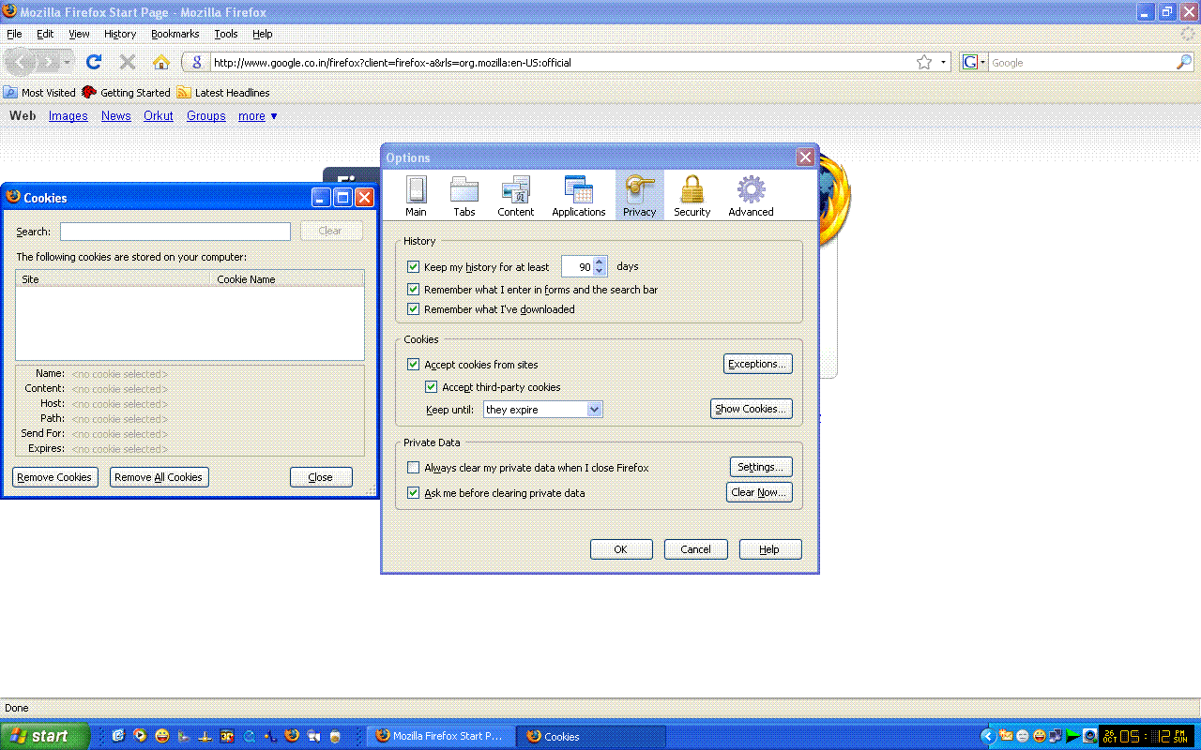Toggle Accept third-party cookies checkbox
Viewport: 1201px width, 750px height.
432,387
